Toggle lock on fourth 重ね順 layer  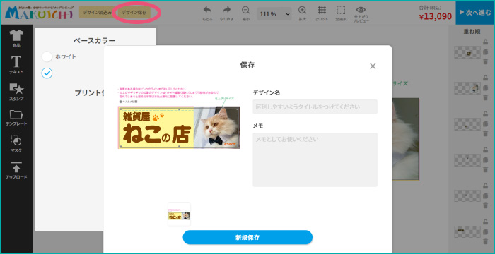(485, 150)
